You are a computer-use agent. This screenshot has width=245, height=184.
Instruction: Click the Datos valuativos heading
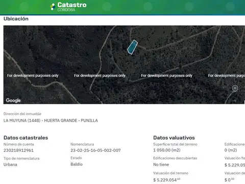pos(174,137)
